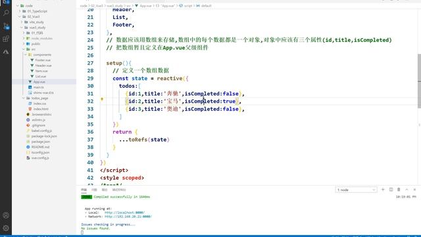Maximize the panel using the up chevron
The height and width of the screenshot is (237, 421).
pyautogui.click(x=407, y=190)
